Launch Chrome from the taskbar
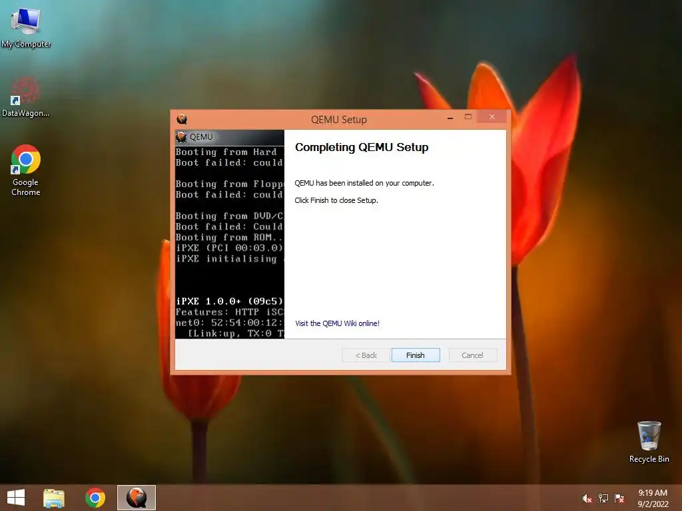This screenshot has height=511, width=682. pyautogui.click(x=95, y=498)
